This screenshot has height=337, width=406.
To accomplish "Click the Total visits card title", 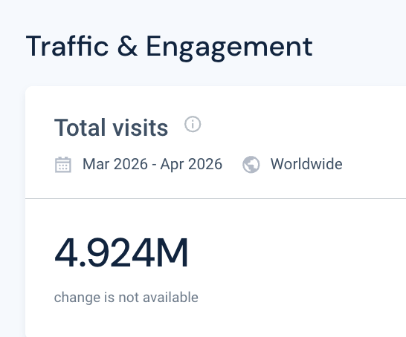I will tap(111, 127).
